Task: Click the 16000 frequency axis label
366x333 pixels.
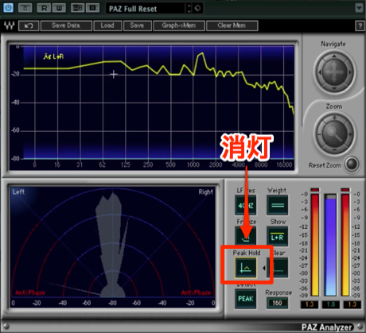Action: (x=284, y=165)
